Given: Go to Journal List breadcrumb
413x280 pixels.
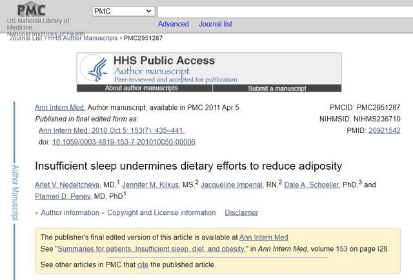Looking at the screenshot, I should (26, 38).
